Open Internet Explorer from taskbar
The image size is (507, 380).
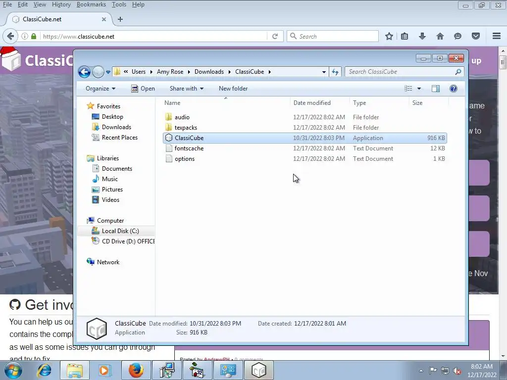click(44, 370)
